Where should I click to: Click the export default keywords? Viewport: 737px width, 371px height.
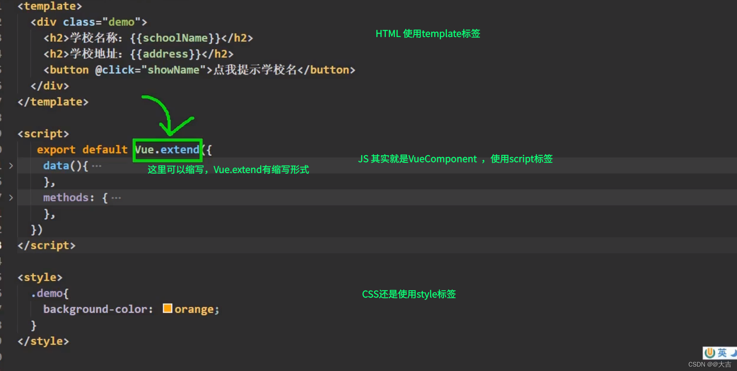pos(82,149)
